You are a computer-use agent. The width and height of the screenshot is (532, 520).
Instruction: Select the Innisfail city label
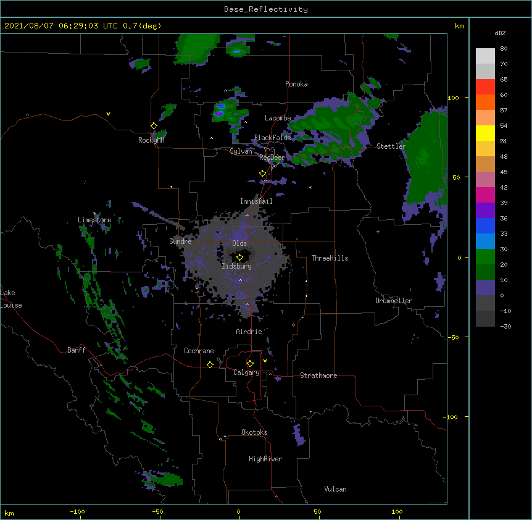256,201
